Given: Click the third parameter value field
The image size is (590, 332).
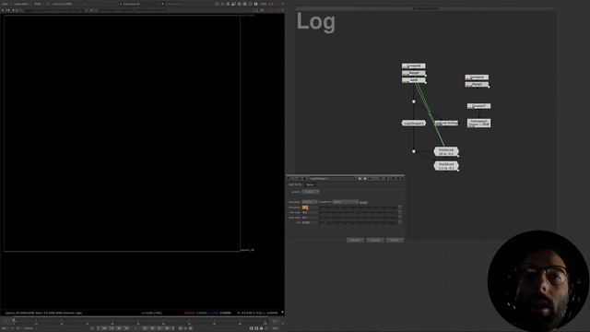Looking at the screenshot, I should (x=310, y=218).
